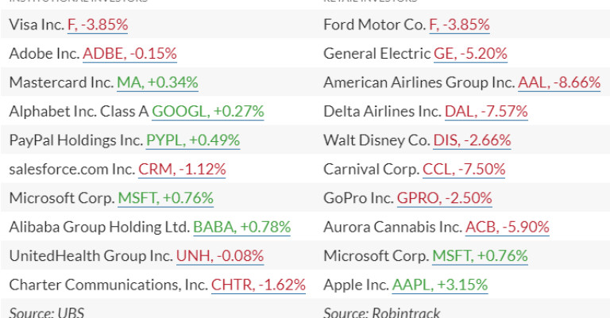The height and width of the screenshot is (318, 610).
Task: Open the salesforce.com CRM ticker link
Action: pos(182,169)
